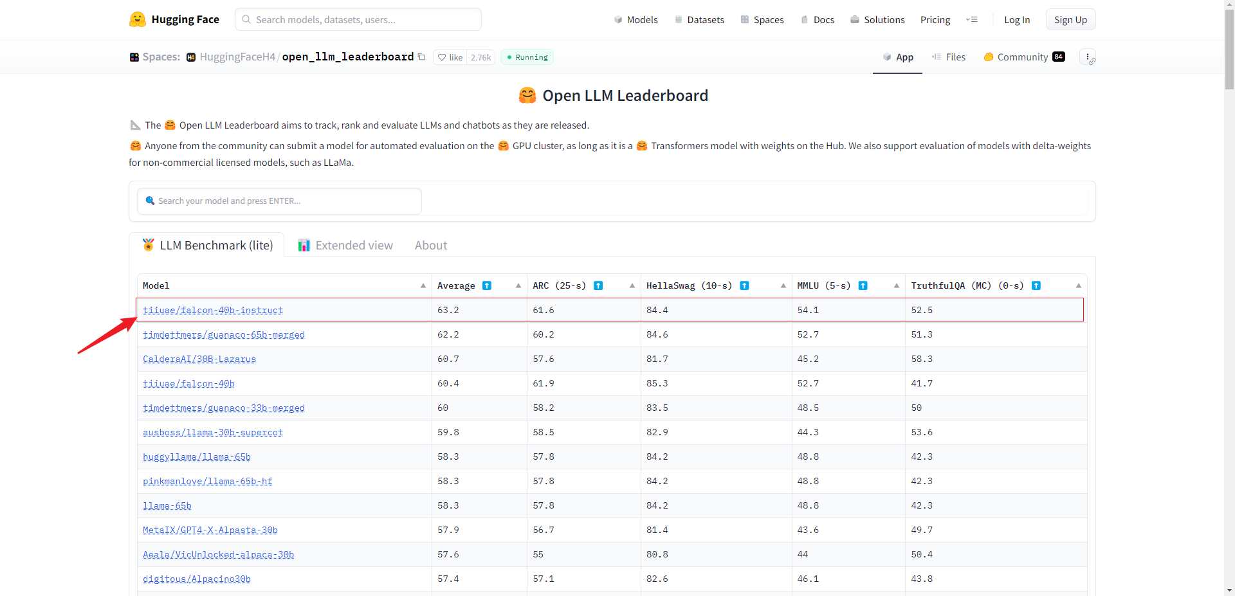This screenshot has height=596, width=1235.
Task: Open huggyllama/llama-65b model link
Action: [x=197, y=456]
